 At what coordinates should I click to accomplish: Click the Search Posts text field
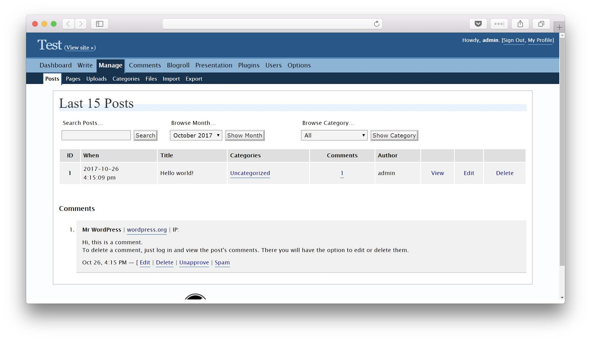click(x=96, y=135)
